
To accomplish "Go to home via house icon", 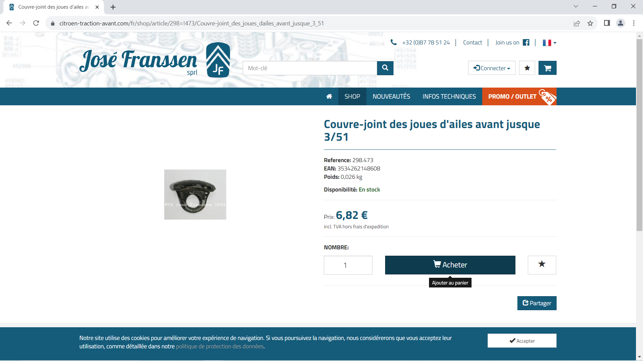I will pos(329,97).
